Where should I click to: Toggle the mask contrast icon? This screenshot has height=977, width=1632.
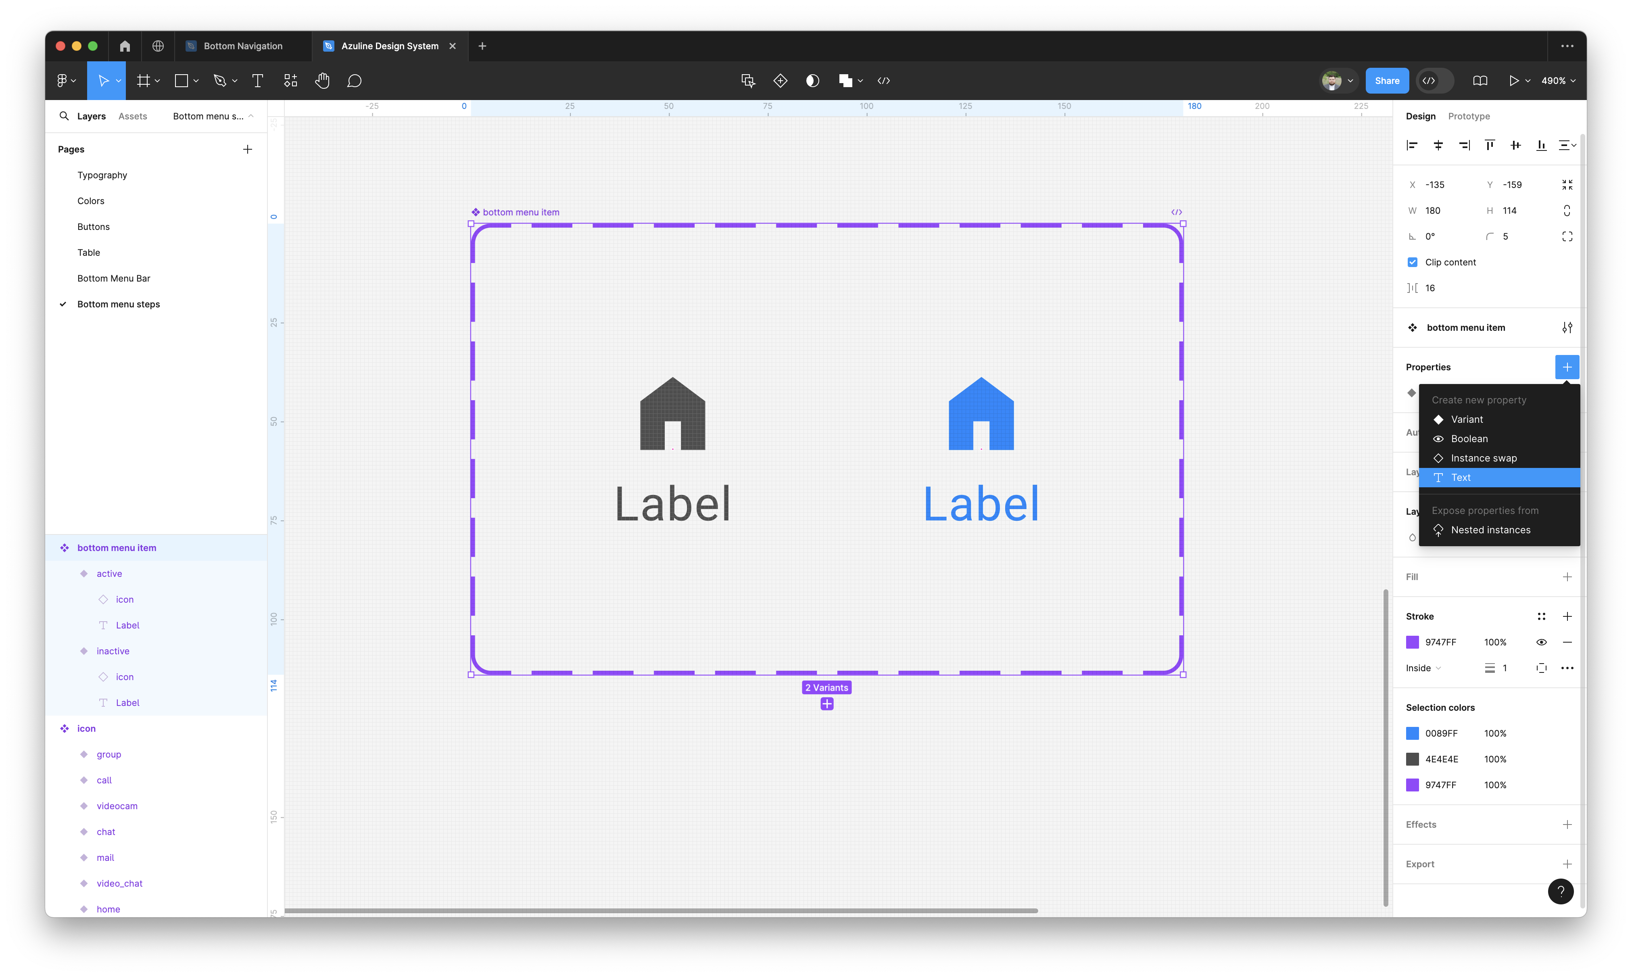812,80
